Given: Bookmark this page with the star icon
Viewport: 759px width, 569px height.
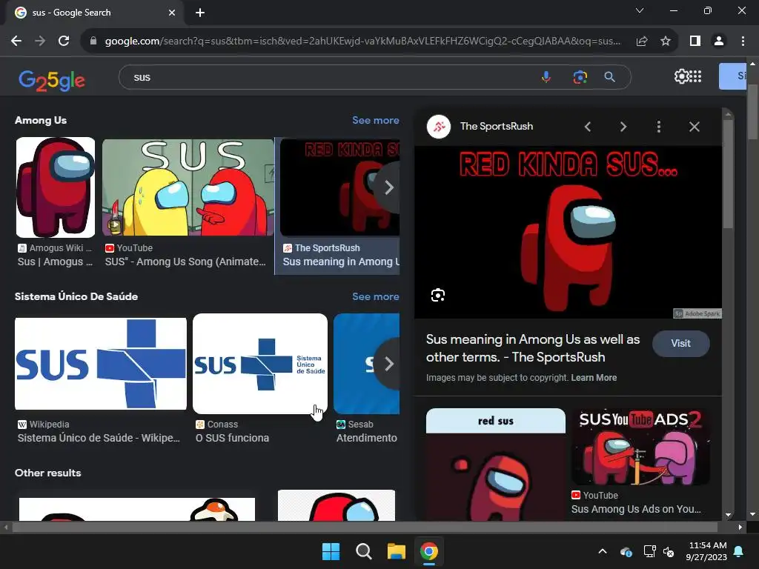Looking at the screenshot, I should pos(666,41).
